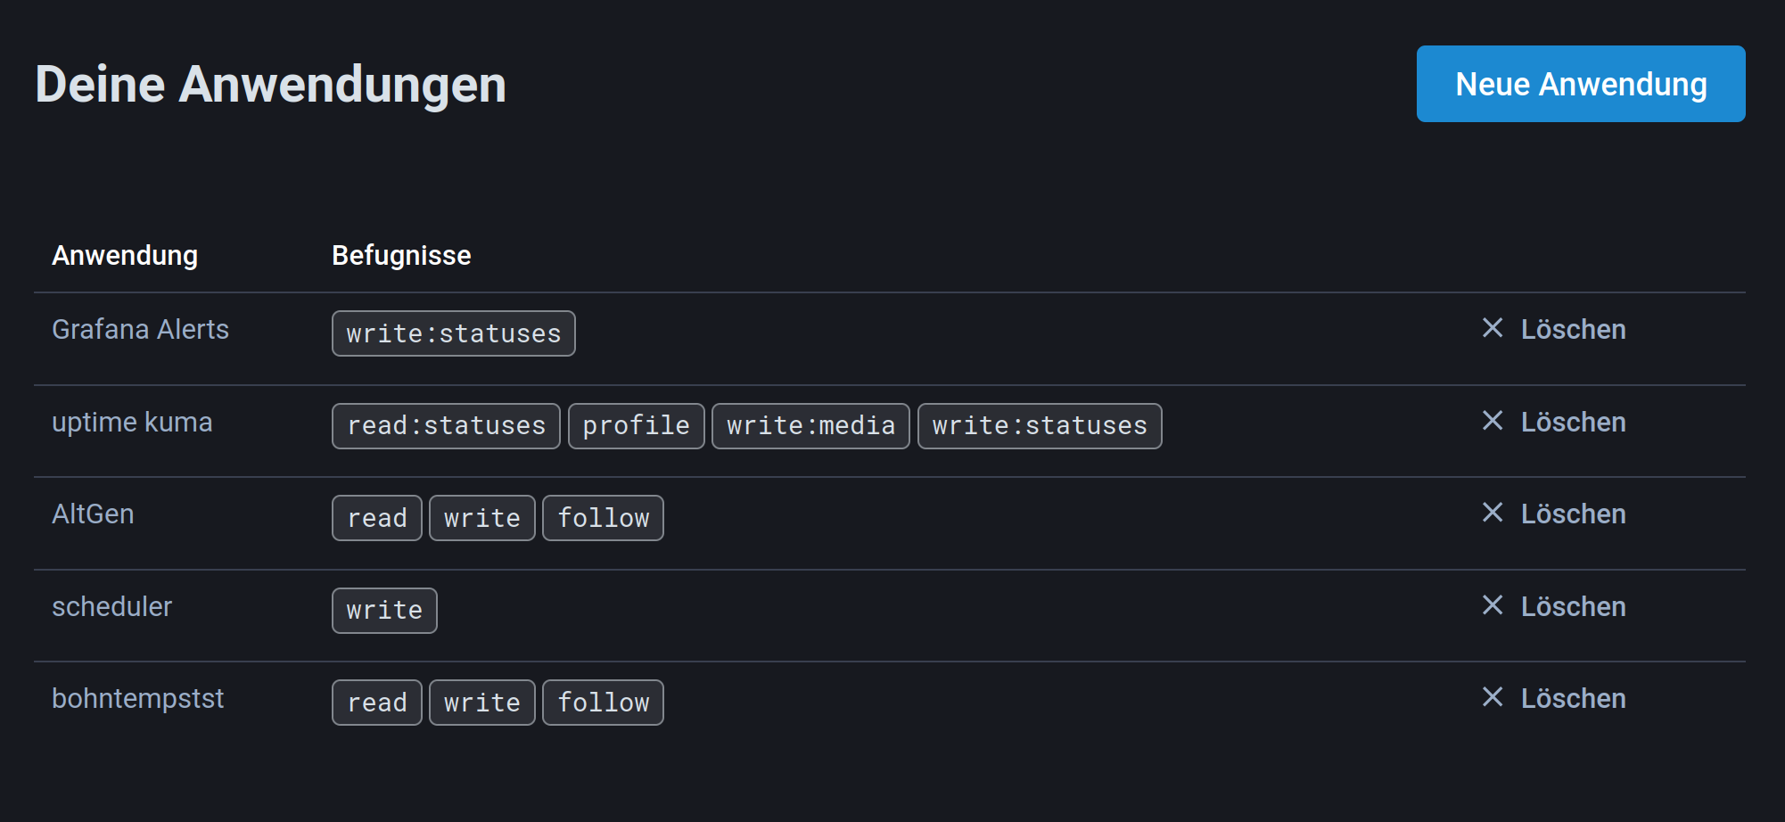The width and height of the screenshot is (1785, 822).
Task: Click the X delete icon for AltGen
Action: pos(1493,513)
